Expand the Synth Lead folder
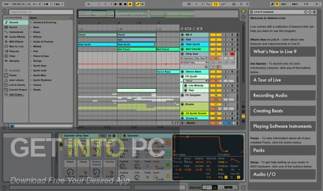This screenshot has height=191, width=323. tap(31, 70)
